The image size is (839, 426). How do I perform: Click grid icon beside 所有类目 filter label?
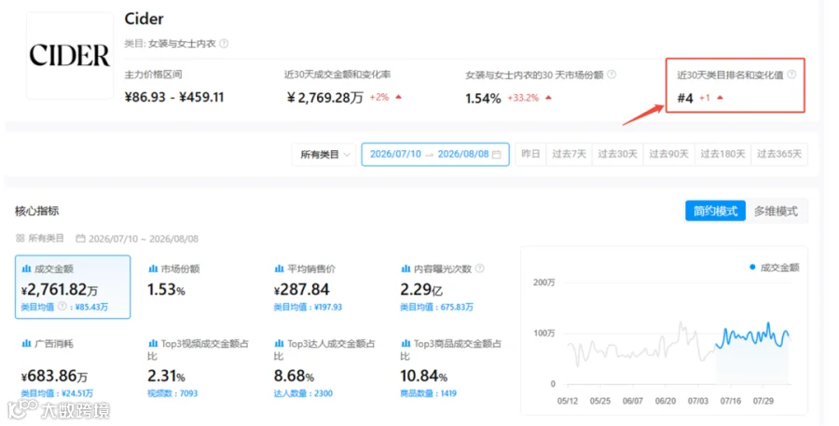(21, 238)
